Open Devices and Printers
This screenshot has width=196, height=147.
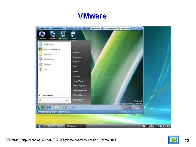[x=80, y=90]
